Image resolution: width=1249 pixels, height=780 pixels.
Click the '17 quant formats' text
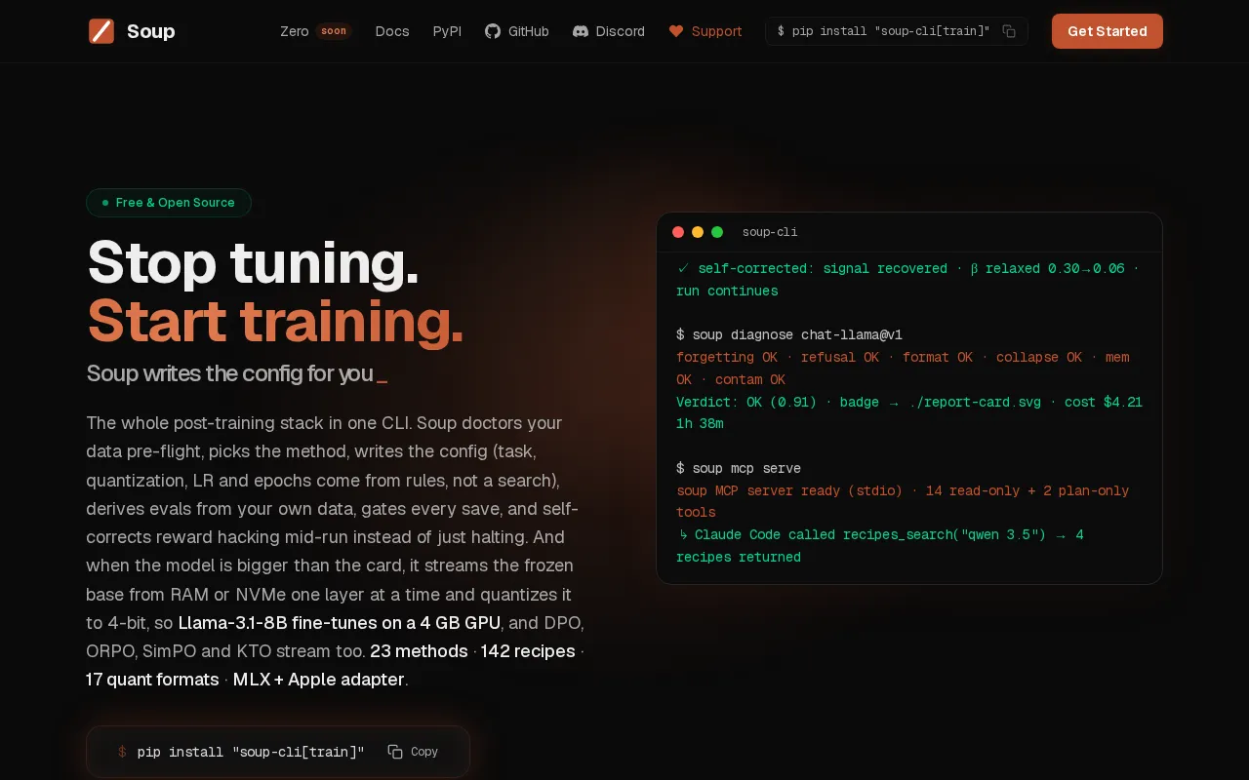tap(152, 680)
